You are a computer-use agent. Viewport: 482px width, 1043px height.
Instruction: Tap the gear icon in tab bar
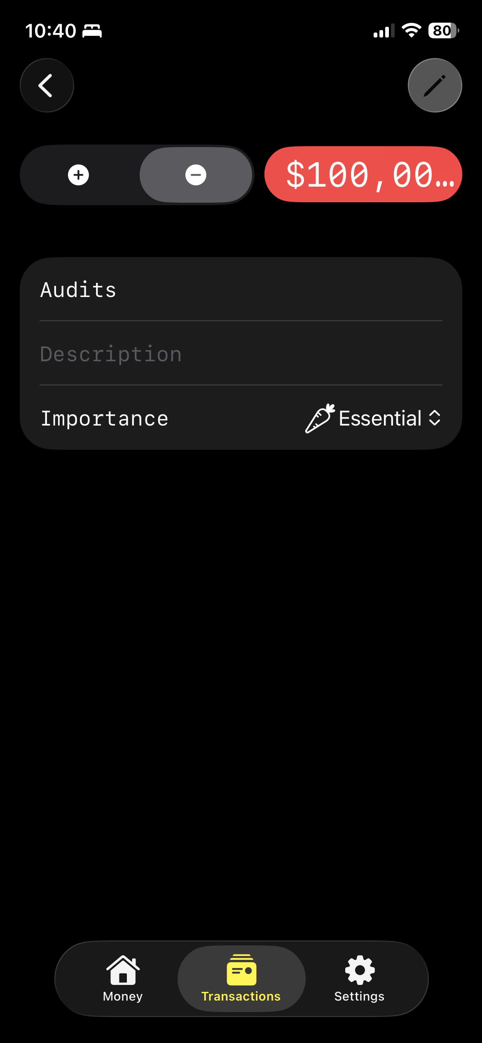coord(360,970)
